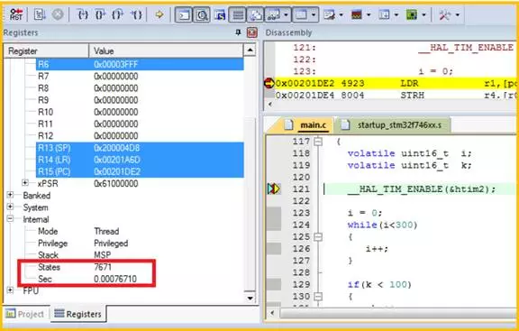The height and width of the screenshot is (331, 519).
Task: Click editor horizontal scroll left arrow
Action: point(272,313)
